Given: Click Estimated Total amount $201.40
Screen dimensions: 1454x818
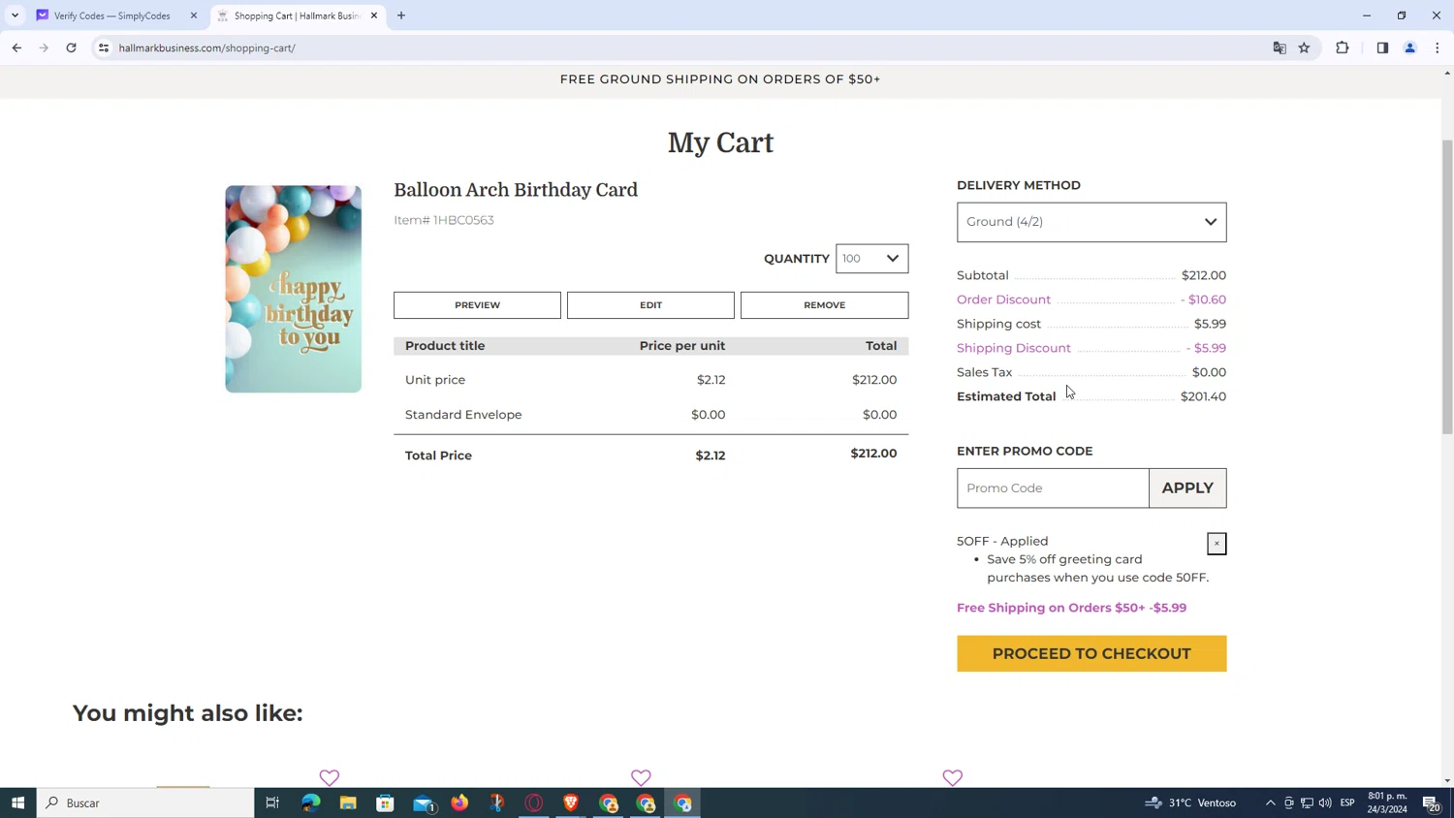Looking at the screenshot, I should click(x=1203, y=396).
